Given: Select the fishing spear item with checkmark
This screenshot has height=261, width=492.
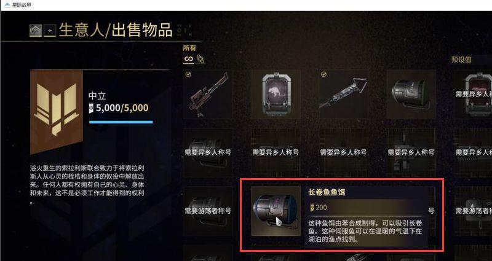Looking at the screenshot, I should 343,95.
